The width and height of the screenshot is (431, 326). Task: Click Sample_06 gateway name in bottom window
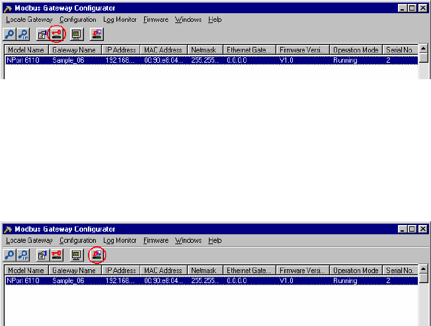(69, 281)
